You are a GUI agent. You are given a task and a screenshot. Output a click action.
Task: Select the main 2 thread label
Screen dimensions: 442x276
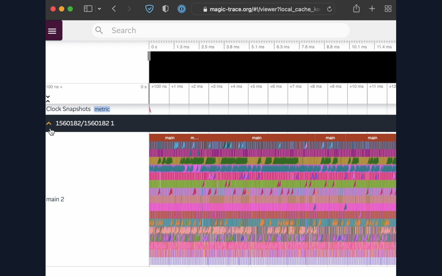55,199
